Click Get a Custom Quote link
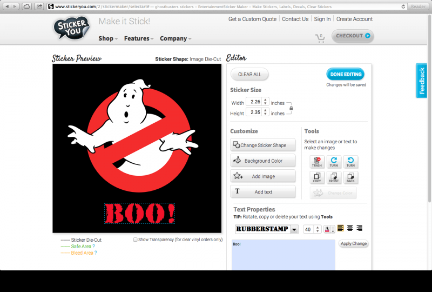 pyautogui.click(x=252, y=19)
